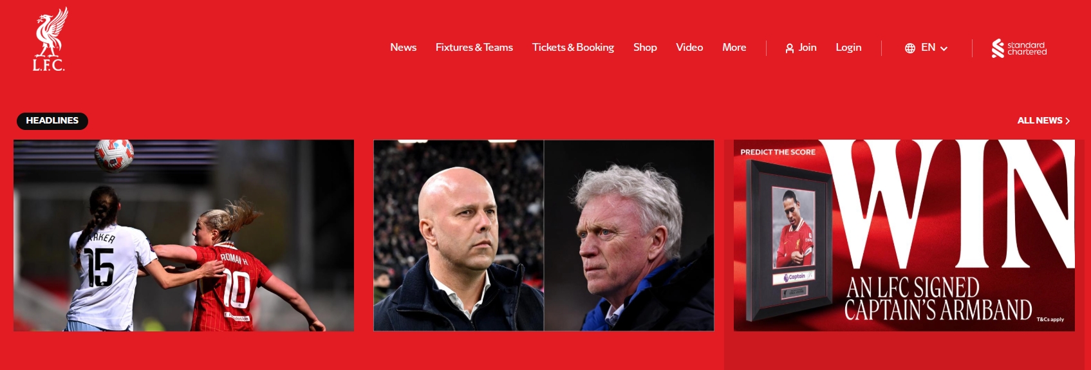The image size is (1091, 370).
Task: Expand the EN language dropdown chevron
Action: [x=944, y=48]
